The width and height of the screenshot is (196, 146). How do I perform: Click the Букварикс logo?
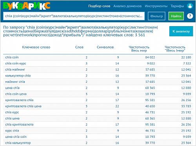coord(27,6)
